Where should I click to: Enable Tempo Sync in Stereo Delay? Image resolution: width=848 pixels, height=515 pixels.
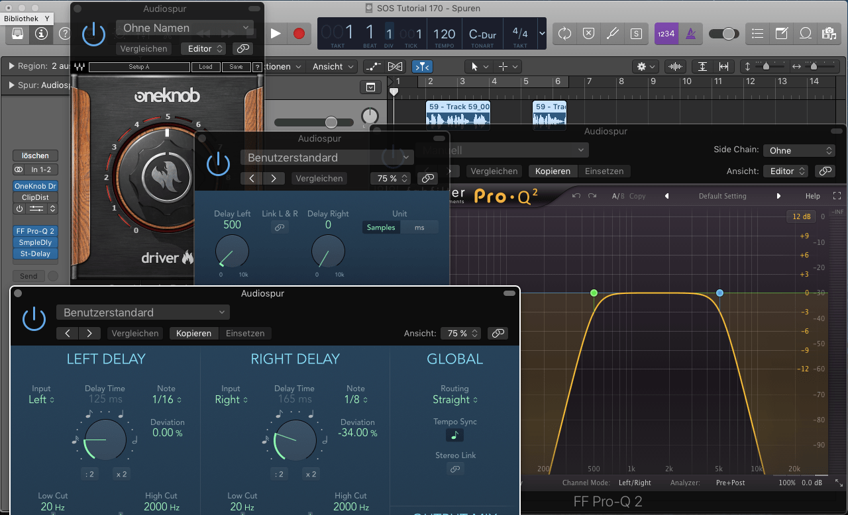(x=454, y=436)
